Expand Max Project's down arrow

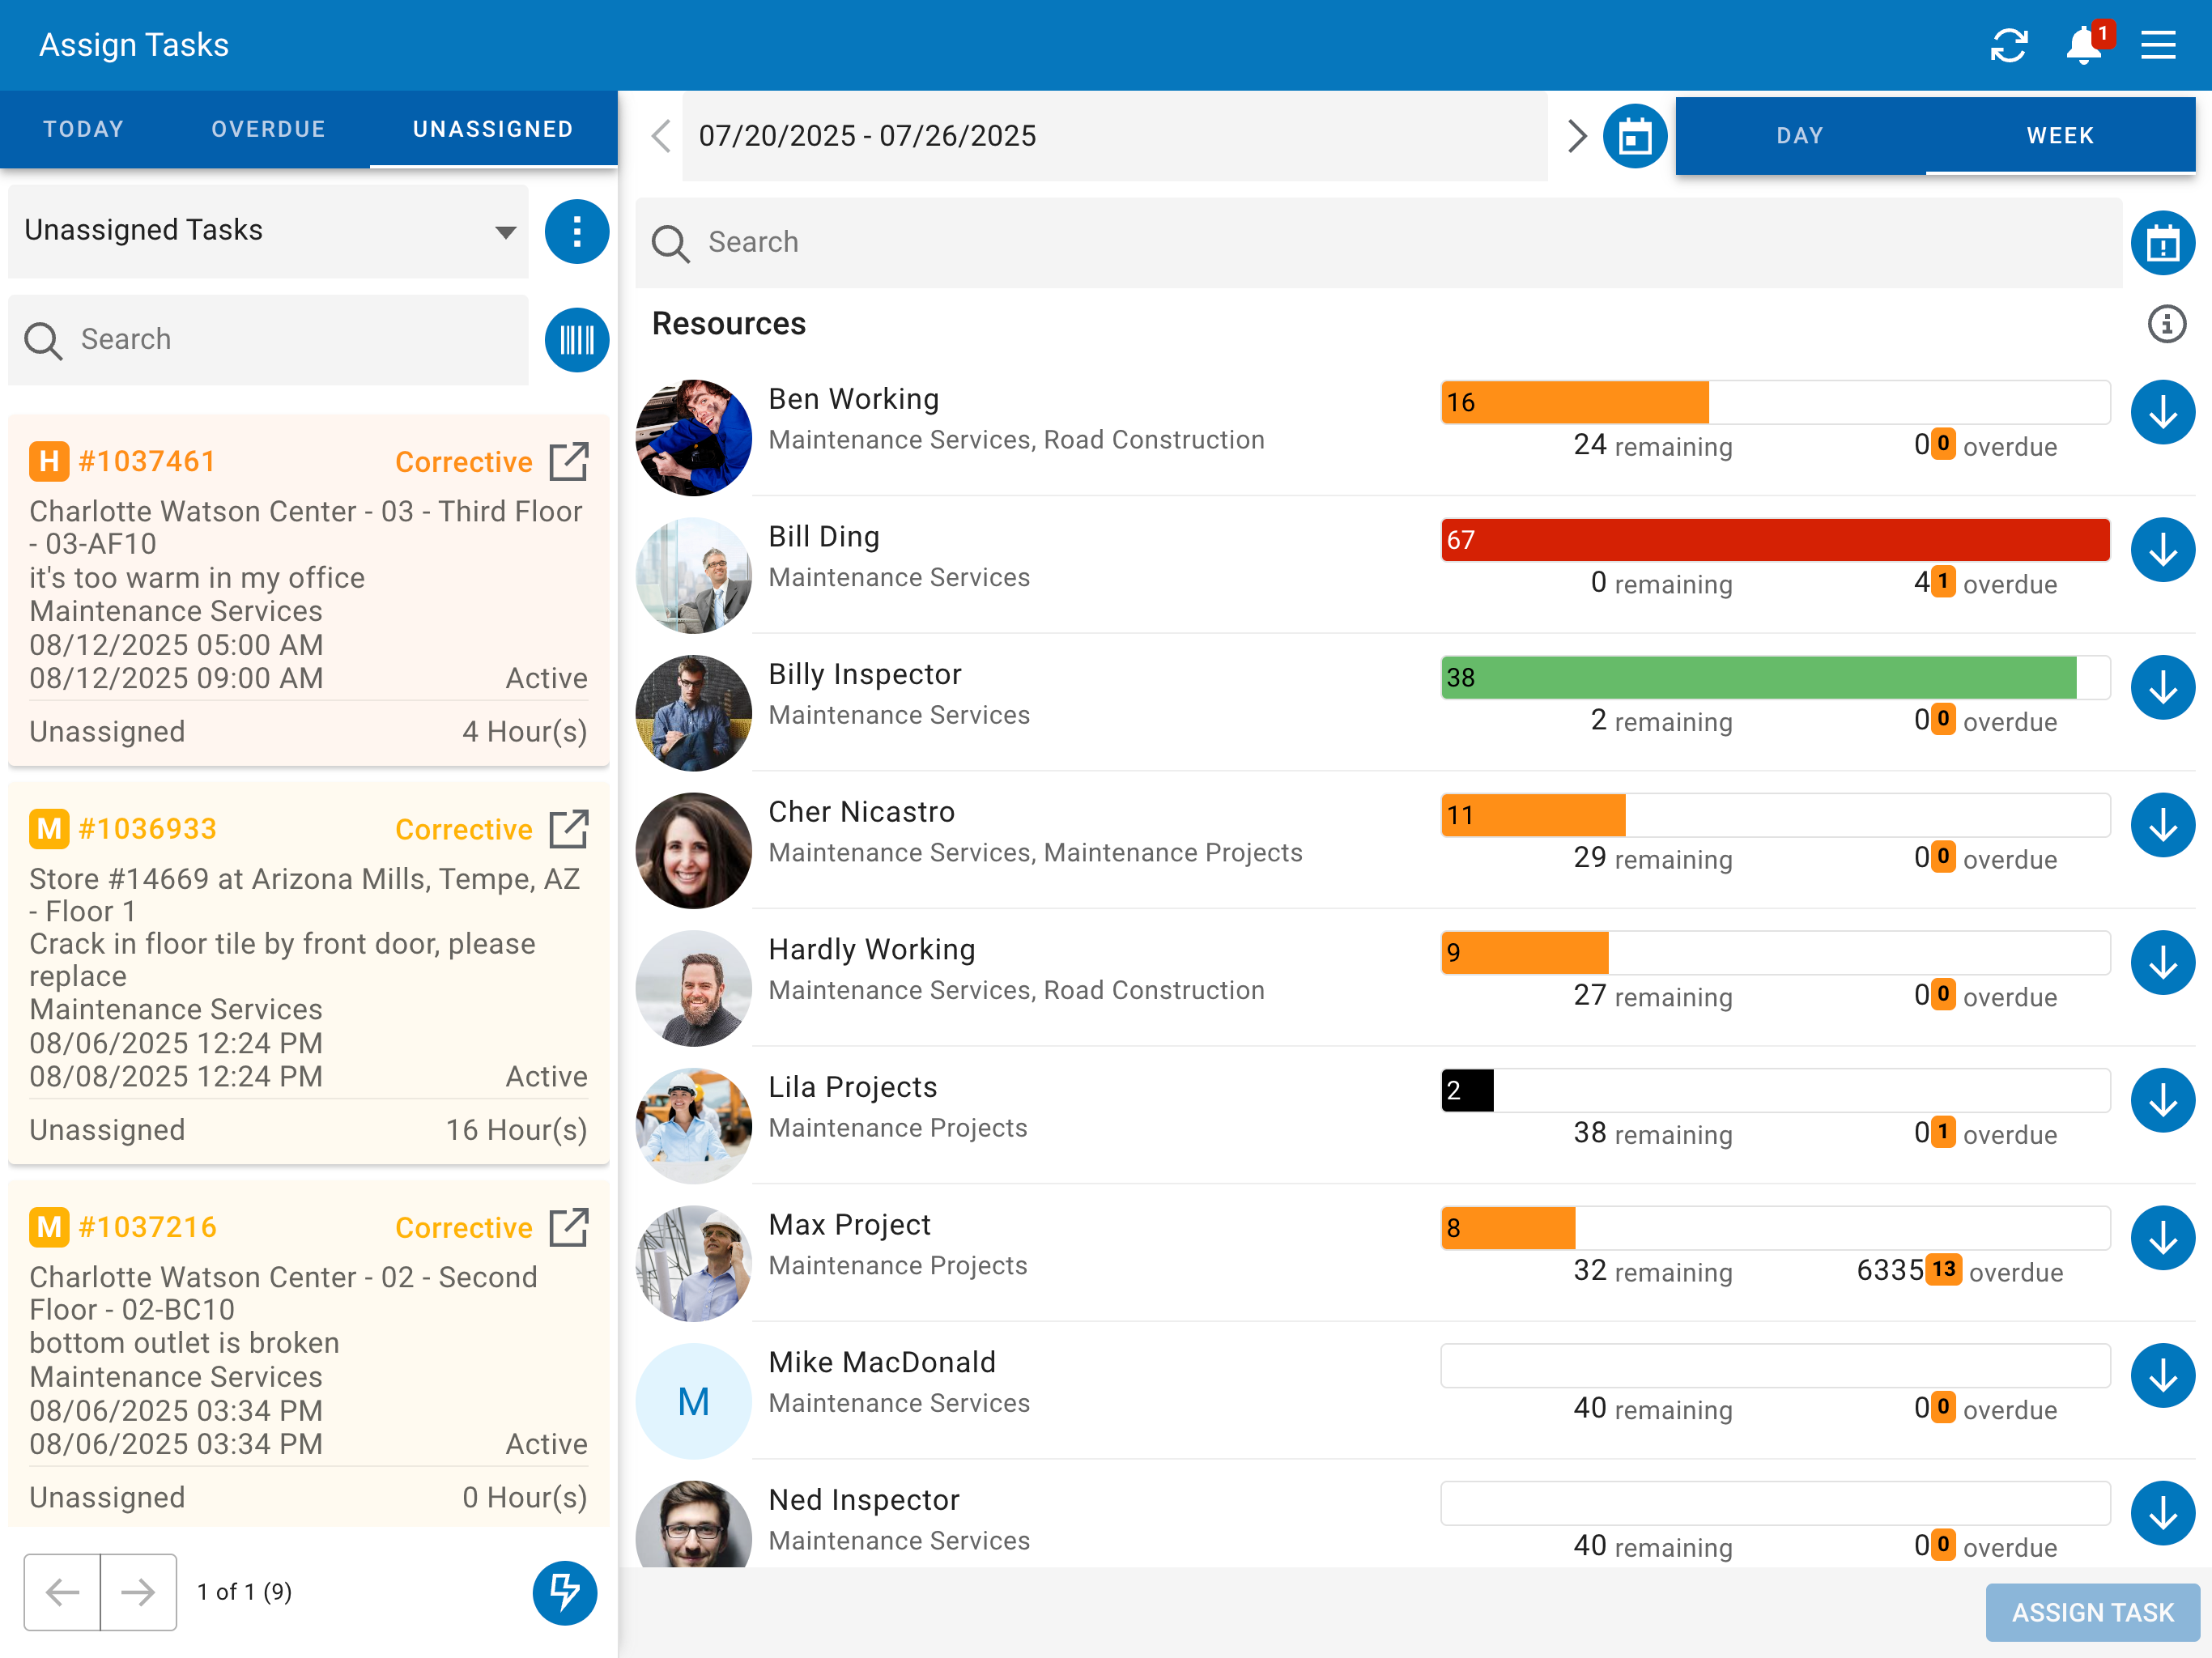click(2162, 1238)
